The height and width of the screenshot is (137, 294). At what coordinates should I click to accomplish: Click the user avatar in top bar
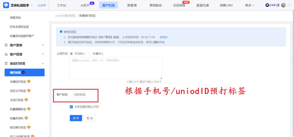[x=283, y=5]
